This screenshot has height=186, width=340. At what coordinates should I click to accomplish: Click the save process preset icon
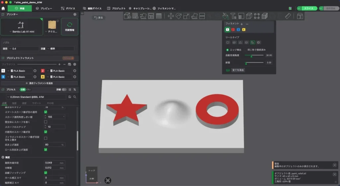point(70,97)
